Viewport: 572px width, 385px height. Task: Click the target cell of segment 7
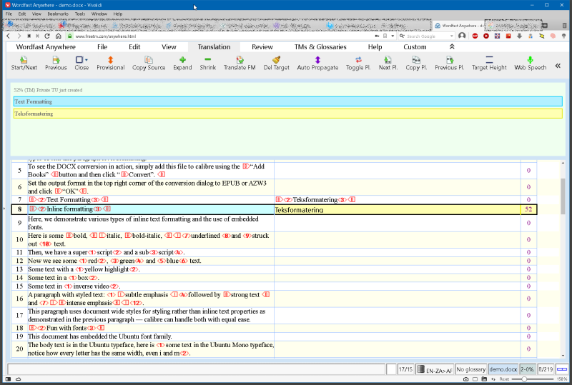(x=398, y=199)
